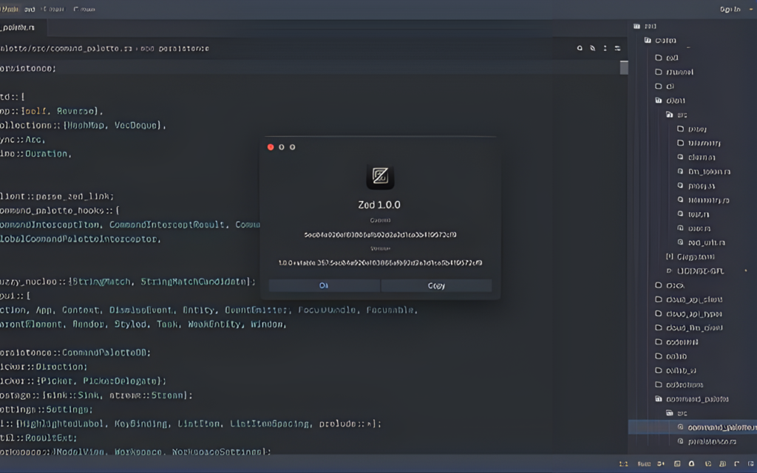Close the About dialog with red button
757x473 pixels.
[271, 147]
